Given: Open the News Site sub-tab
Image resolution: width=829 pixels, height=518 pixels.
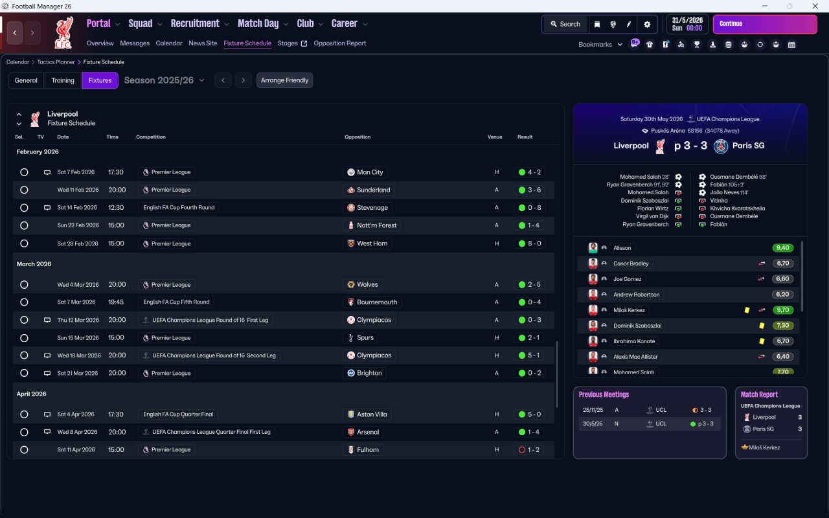Looking at the screenshot, I should click(203, 43).
